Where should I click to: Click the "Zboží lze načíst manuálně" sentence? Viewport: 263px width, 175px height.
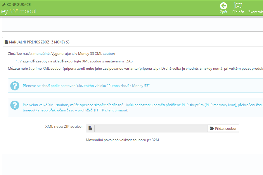coord(62,54)
